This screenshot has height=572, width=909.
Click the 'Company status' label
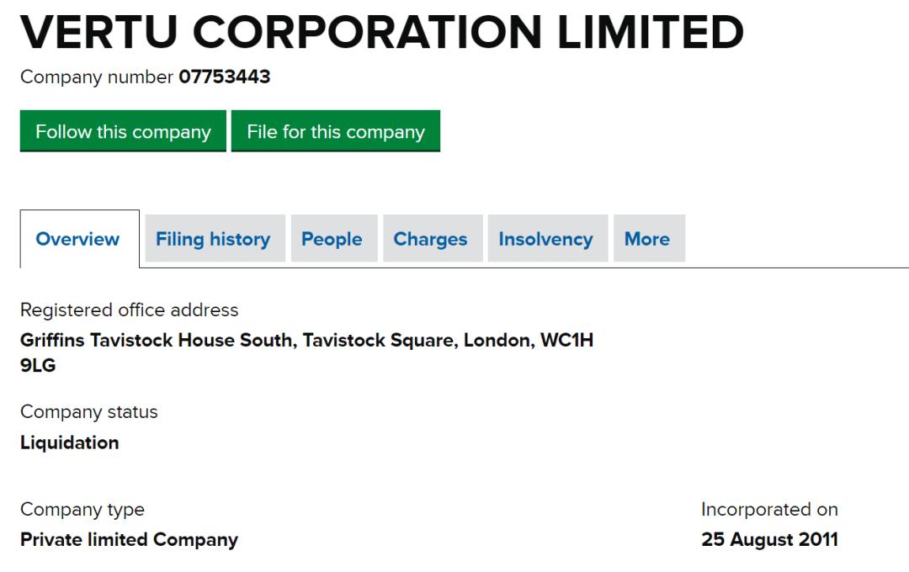88,412
